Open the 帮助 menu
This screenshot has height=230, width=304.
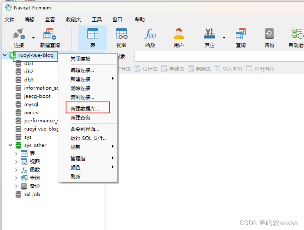point(140,20)
